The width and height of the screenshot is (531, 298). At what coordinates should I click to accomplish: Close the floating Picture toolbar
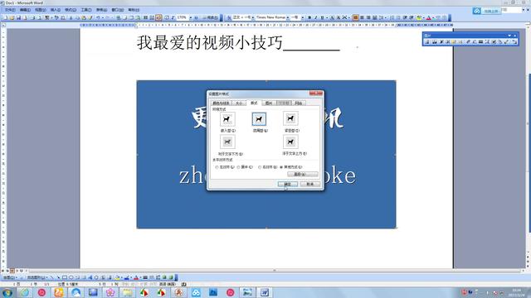point(515,35)
